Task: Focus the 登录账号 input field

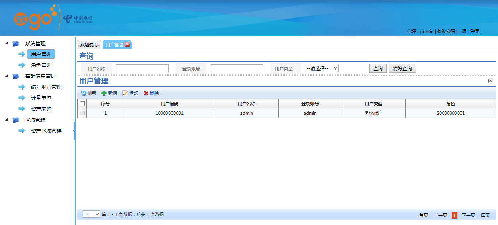Action: click(237, 68)
